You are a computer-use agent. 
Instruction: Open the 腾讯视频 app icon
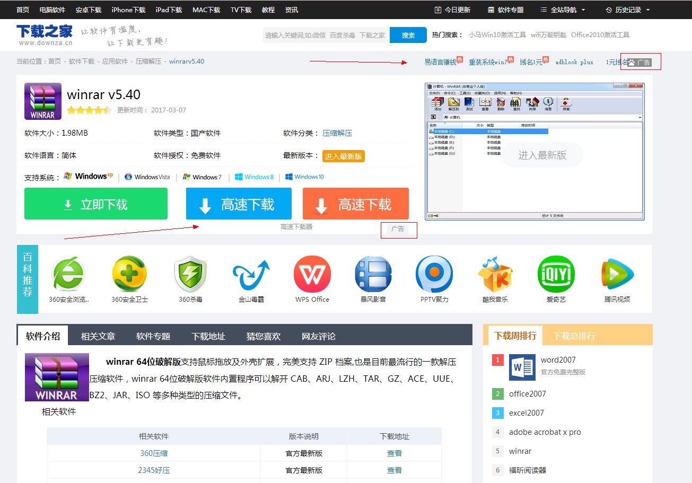point(617,274)
